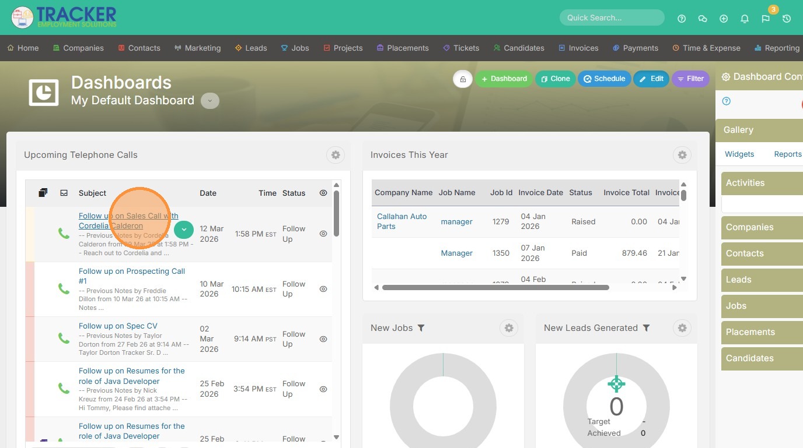Image resolution: width=803 pixels, height=448 pixels.
Task: Click the crosshair target icon in New Leads chart
Action: [616, 384]
